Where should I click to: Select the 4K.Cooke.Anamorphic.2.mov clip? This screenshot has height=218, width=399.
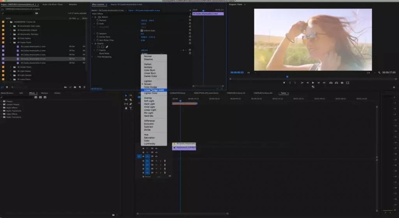33,51
